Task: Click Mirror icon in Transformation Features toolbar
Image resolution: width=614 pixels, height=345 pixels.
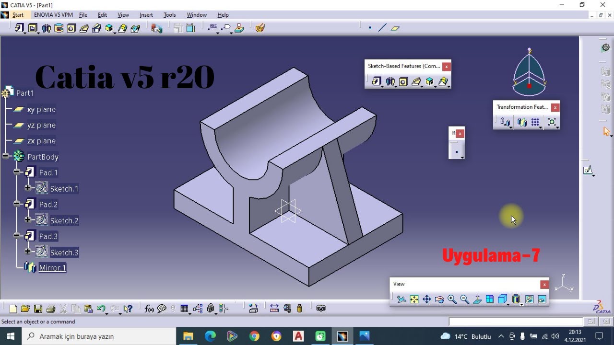Action: tap(522, 122)
